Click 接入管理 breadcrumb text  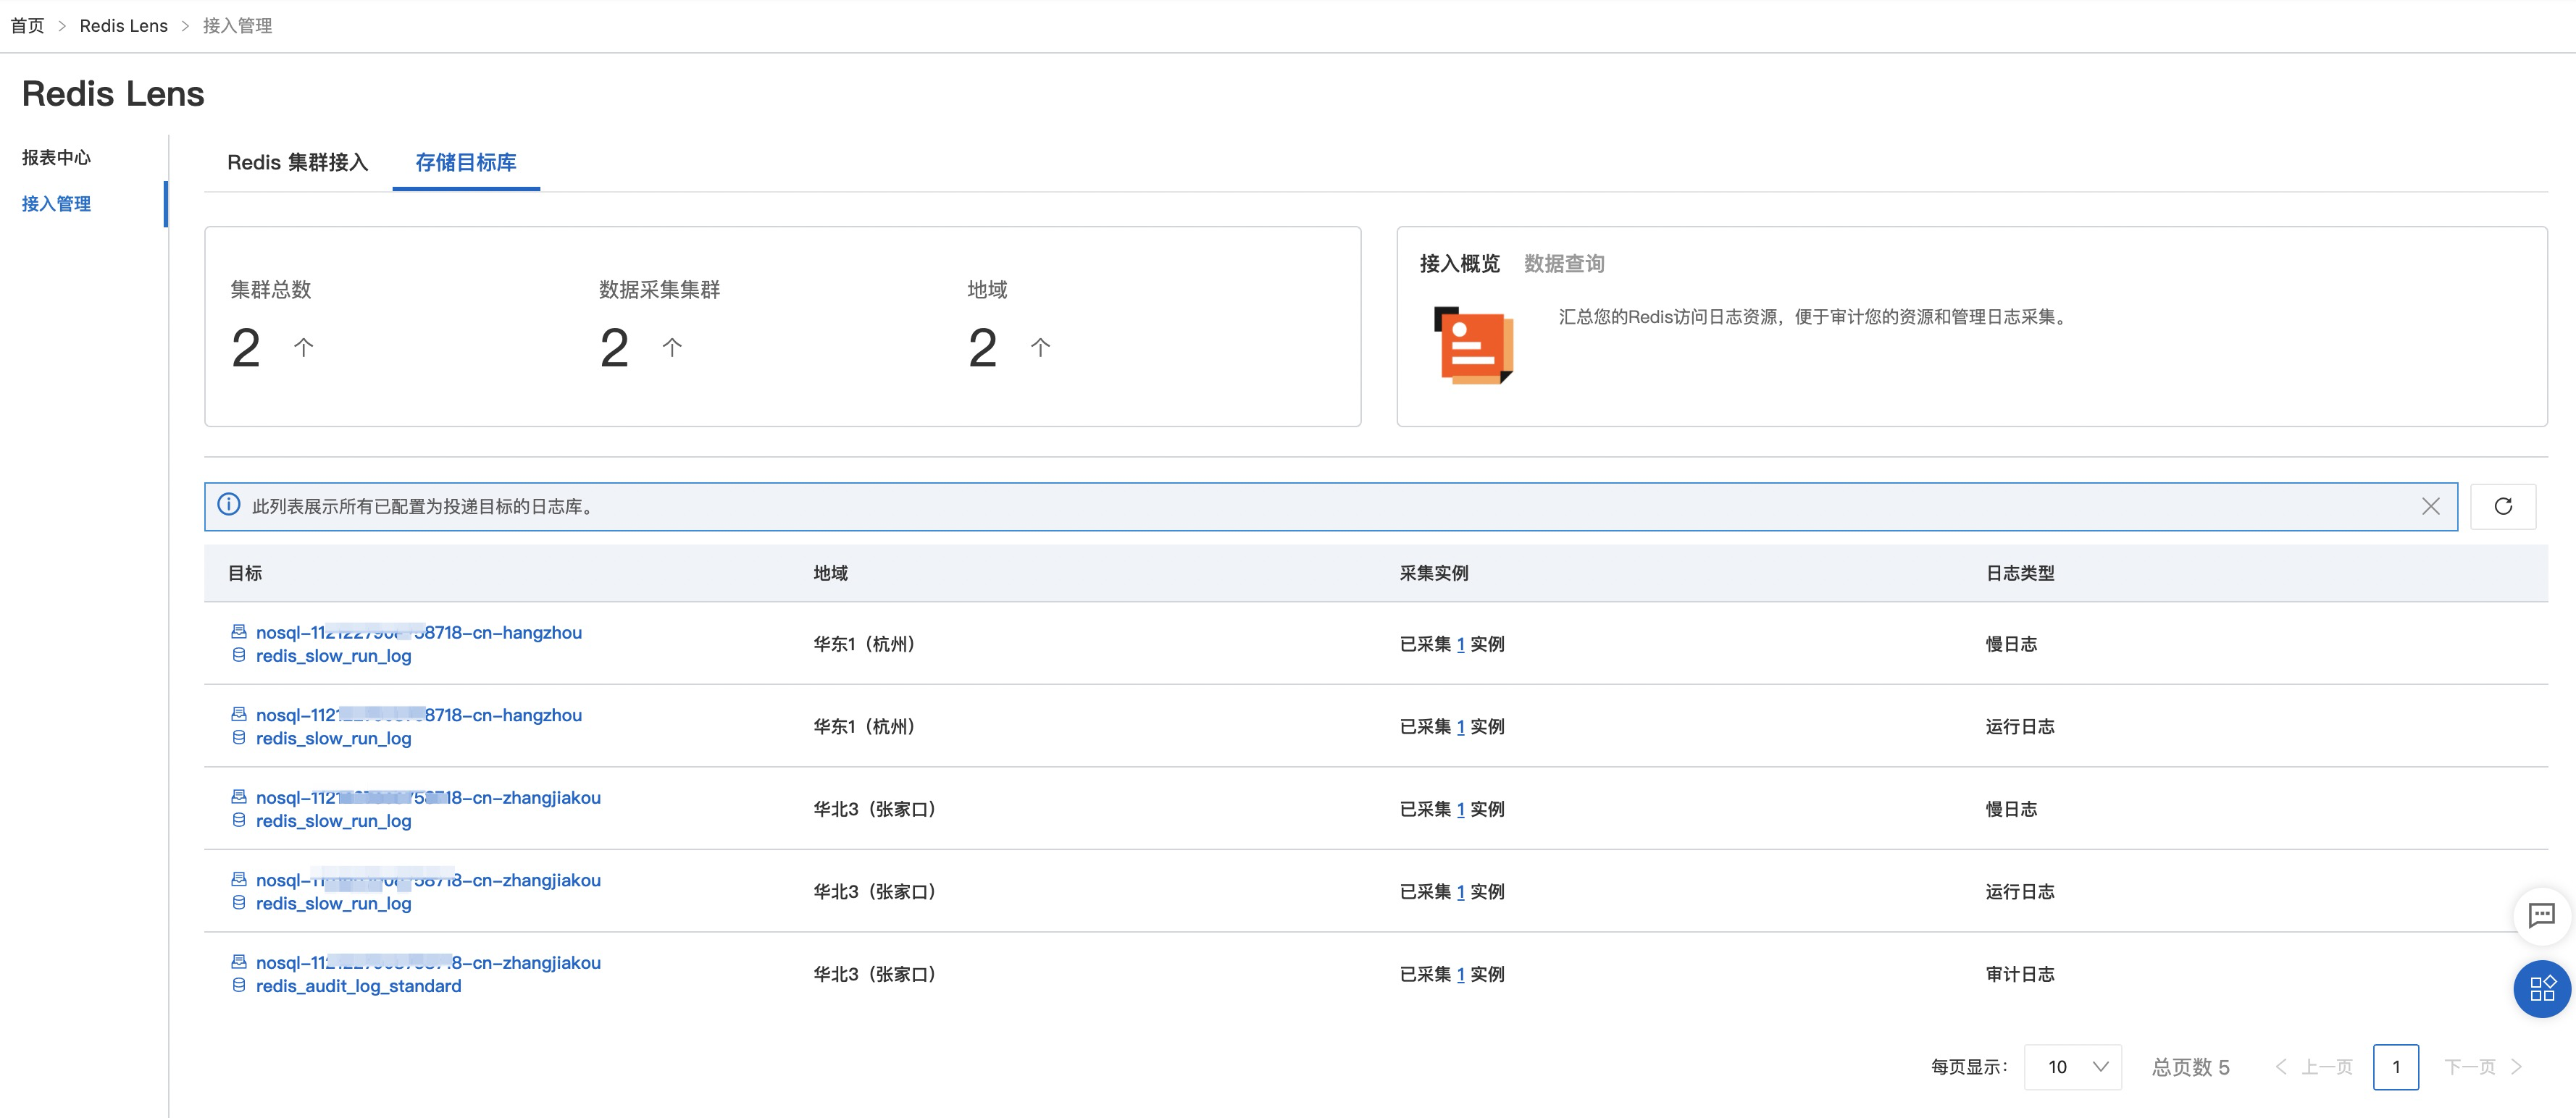237,26
